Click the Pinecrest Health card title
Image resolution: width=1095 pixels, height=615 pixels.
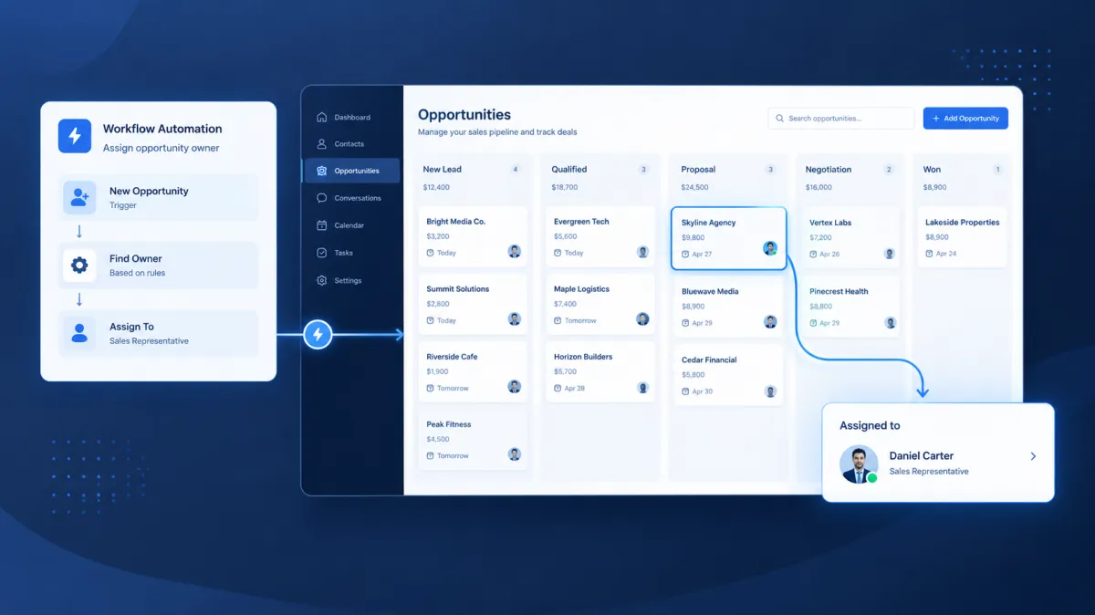pyautogui.click(x=839, y=292)
